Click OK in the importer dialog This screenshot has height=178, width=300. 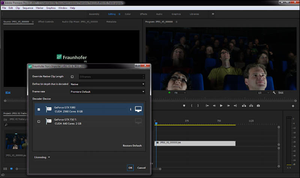coord(130,168)
